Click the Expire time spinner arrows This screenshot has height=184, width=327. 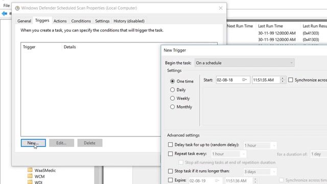pos(255,180)
